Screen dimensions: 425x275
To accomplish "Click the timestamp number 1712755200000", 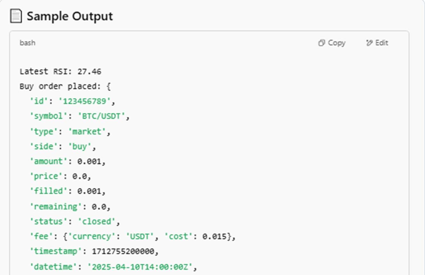I will click(123, 252).
